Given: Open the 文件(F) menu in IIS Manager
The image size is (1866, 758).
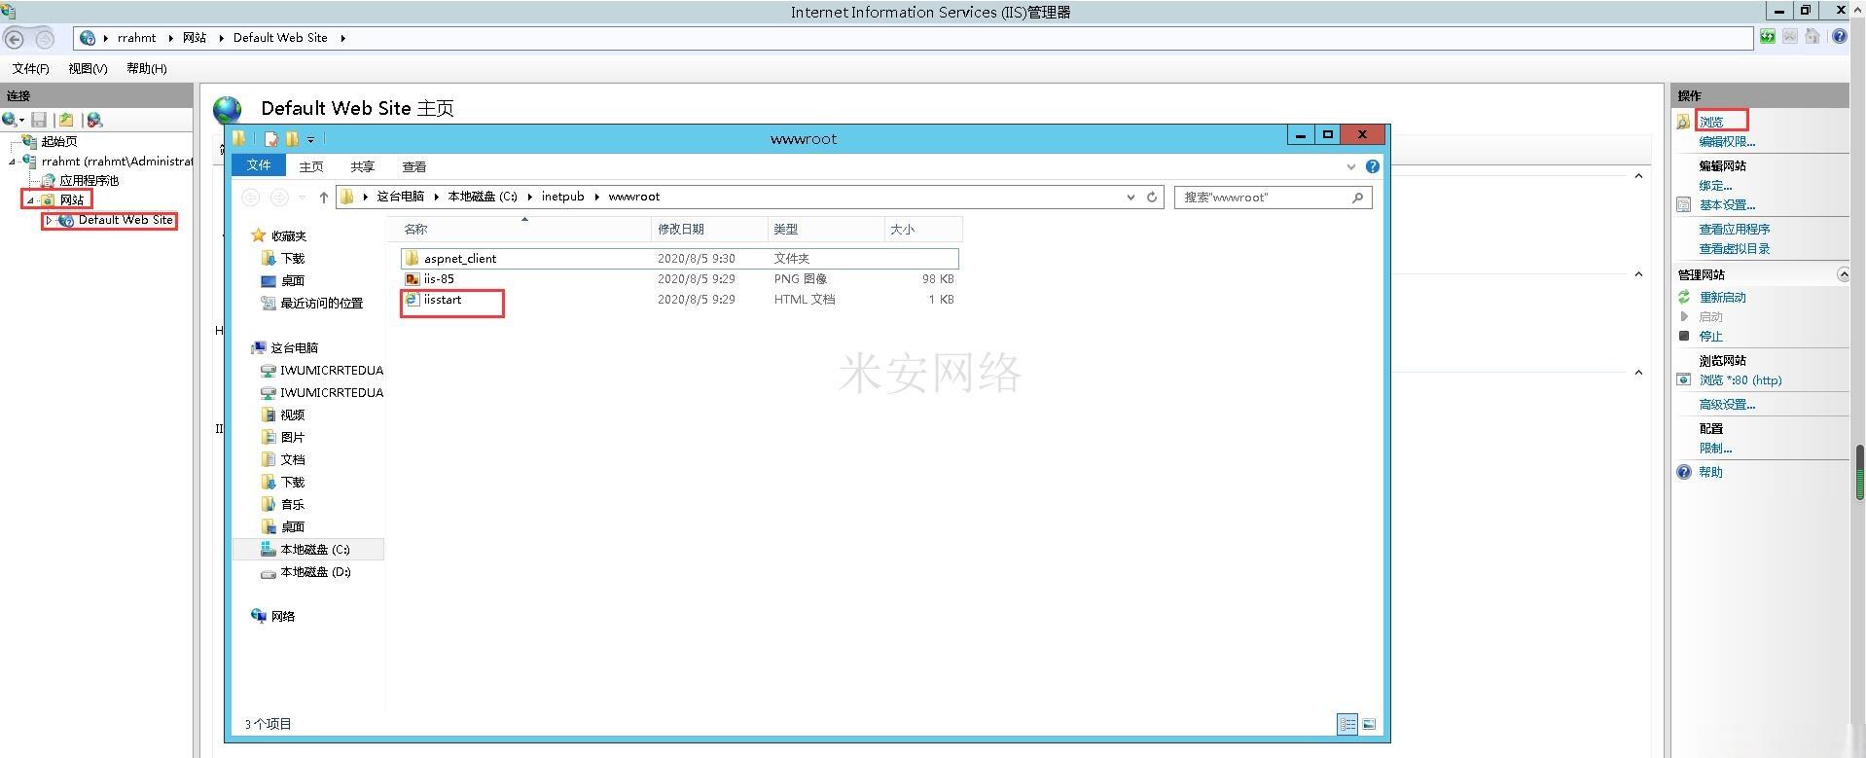Looking at the screenshot, I should (31, 68).
